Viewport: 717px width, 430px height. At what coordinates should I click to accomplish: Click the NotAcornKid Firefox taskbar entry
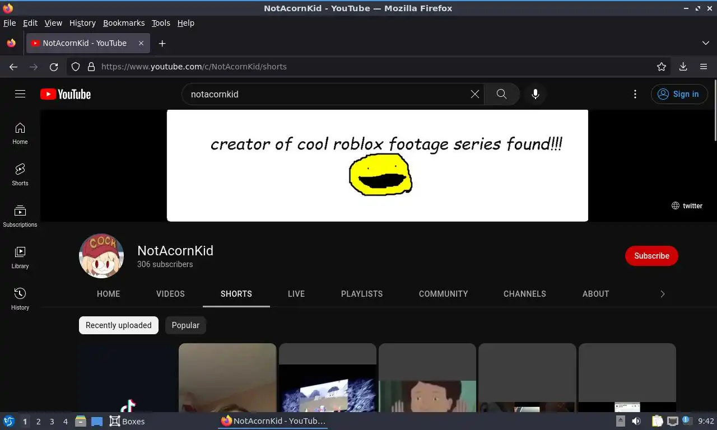pyautogui.click(x=273, y=422)
